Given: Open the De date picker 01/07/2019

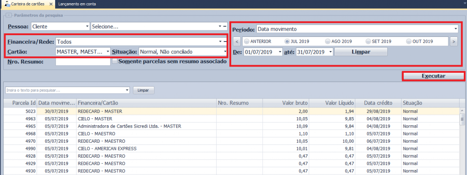Looking at the screenshot, I should [x=280, y=52].
